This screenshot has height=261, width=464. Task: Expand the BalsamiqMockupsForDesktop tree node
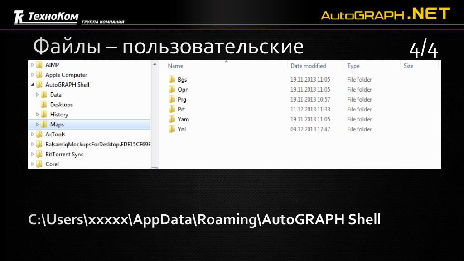(x=33, y=145)
